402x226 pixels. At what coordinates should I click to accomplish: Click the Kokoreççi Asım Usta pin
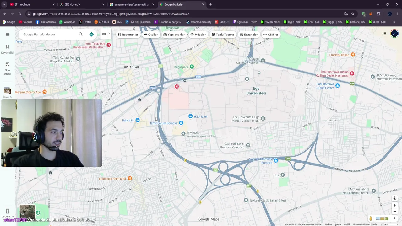pos(129,179)
